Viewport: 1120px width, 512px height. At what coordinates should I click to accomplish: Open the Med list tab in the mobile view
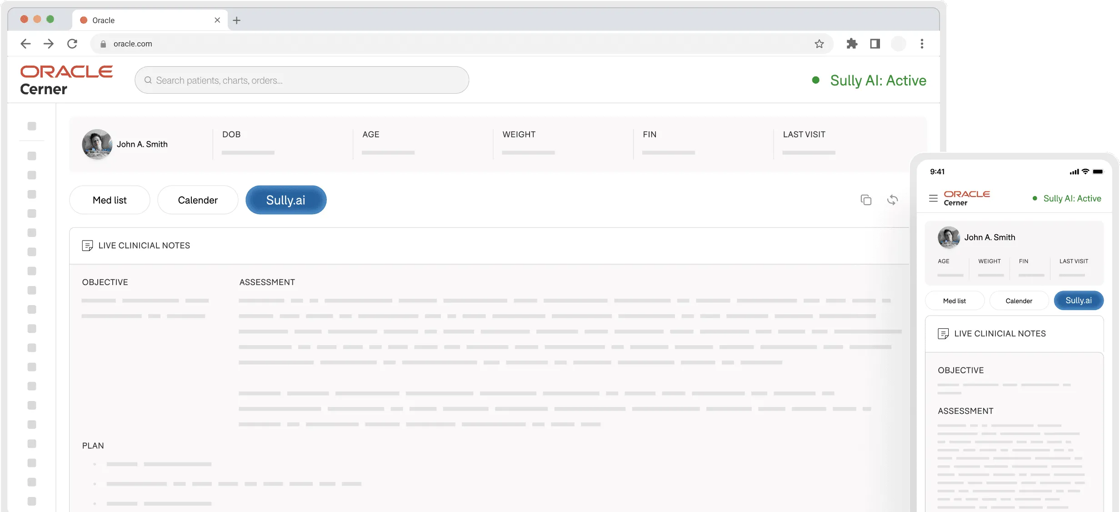[x=955, y=301]
